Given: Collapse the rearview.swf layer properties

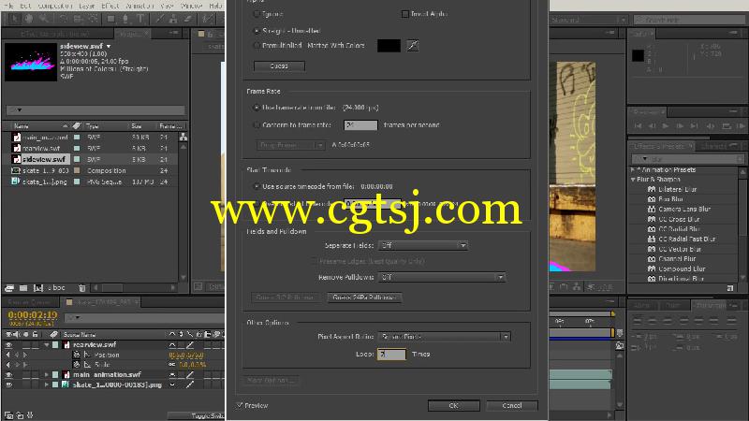Looking at the screenshot, I should pyautogui.click(x=46, y=344).
